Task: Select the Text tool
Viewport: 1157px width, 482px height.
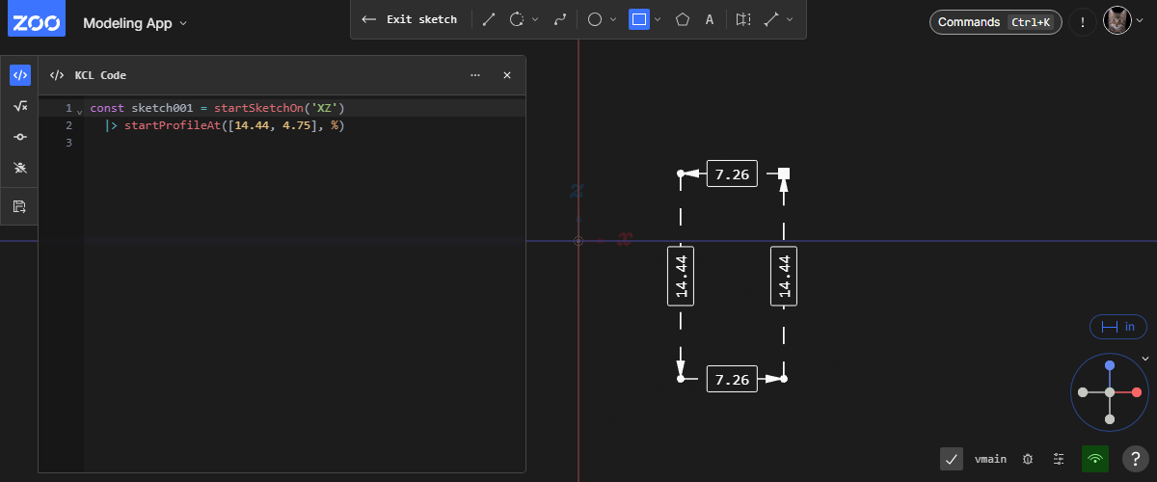Action: 710,19
